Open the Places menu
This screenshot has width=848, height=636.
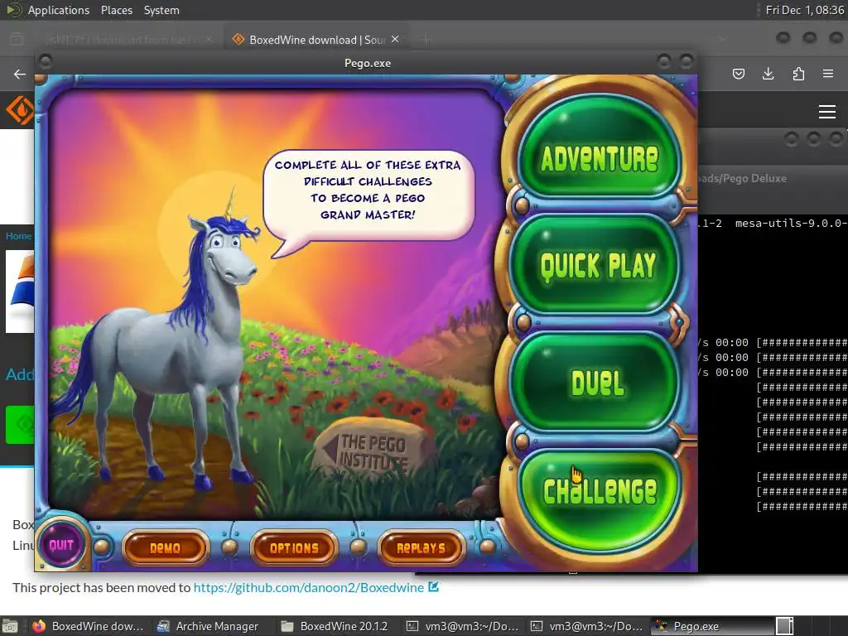click(116, 10)
